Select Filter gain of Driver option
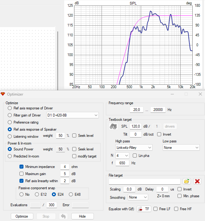205x221 pixels. pyautogui.click(x=10, y=115)
